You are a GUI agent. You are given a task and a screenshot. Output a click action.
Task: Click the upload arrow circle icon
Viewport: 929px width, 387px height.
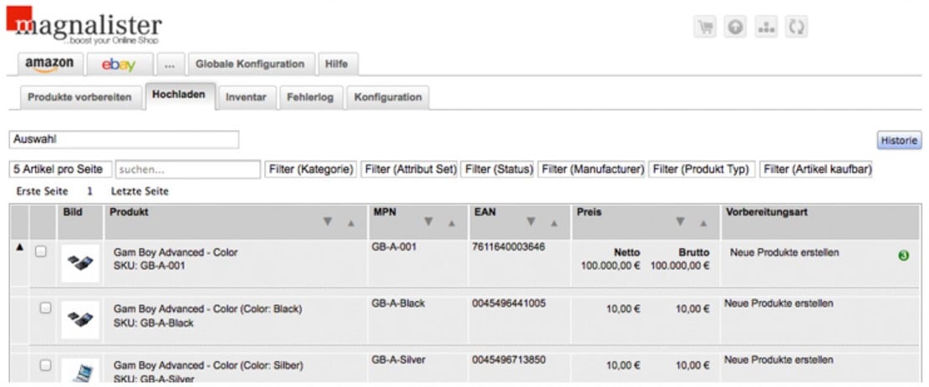[x=735, y=28]
